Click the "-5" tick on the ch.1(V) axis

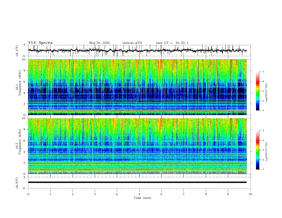click(x=24, y=56)
